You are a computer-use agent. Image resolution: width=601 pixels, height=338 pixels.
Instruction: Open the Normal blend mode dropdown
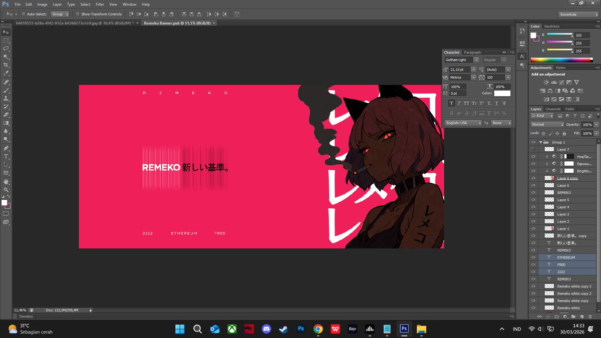(x=547, y=124)
